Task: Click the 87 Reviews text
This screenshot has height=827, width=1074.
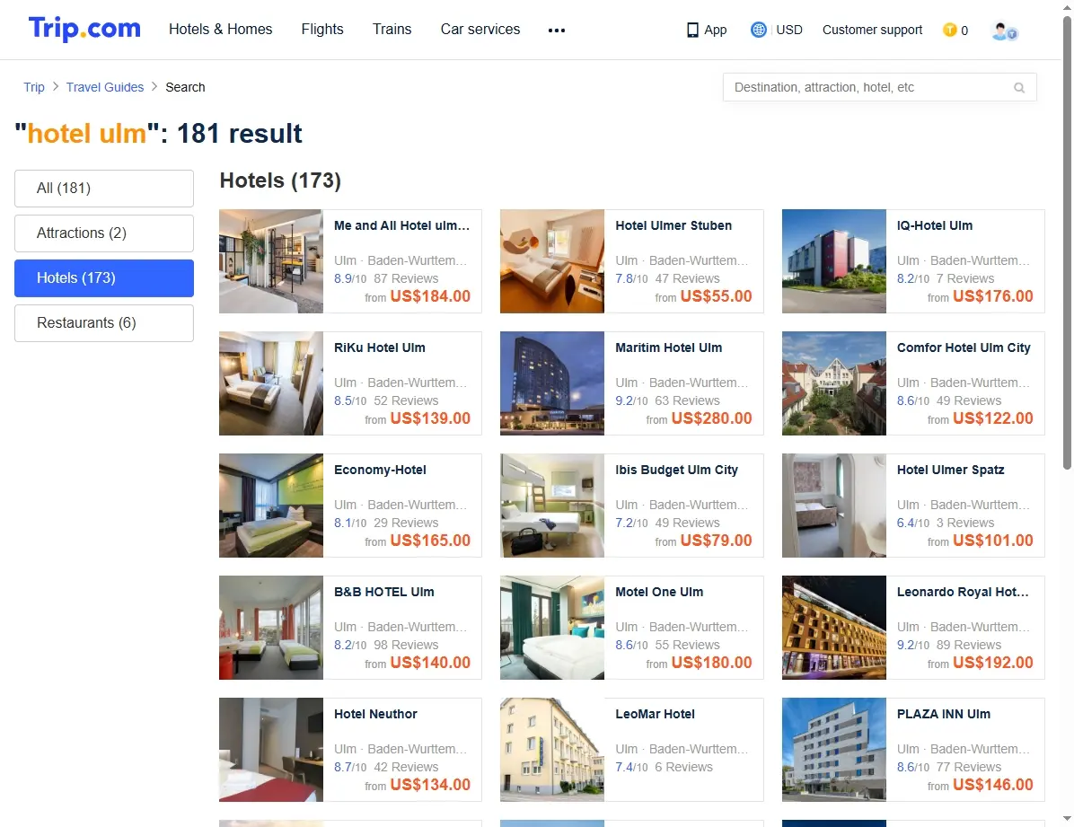Action: click(x=406, y=278)
